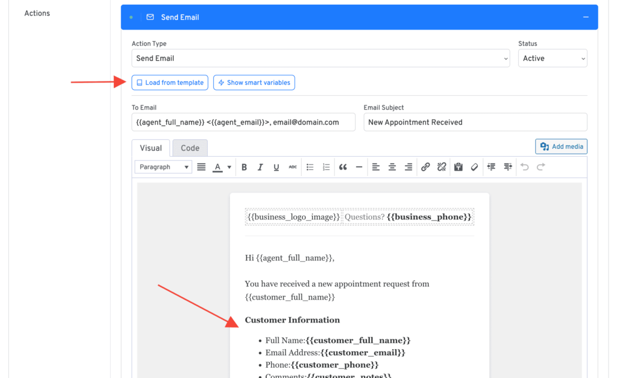Clear formatting with the eraser tool

[x=474, y=167]
